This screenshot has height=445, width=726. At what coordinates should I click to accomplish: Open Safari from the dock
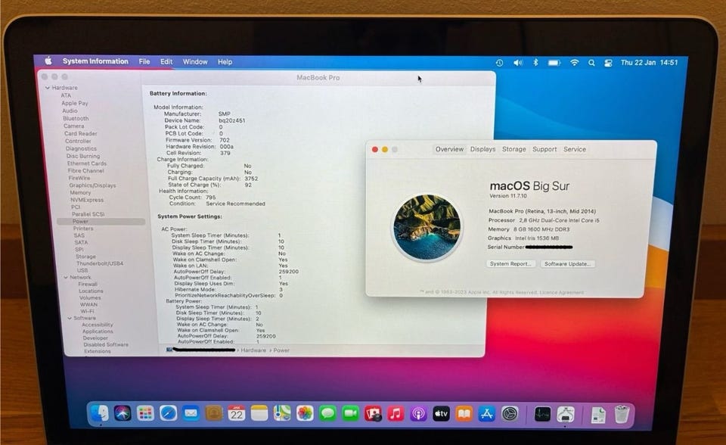pos(168,413)
